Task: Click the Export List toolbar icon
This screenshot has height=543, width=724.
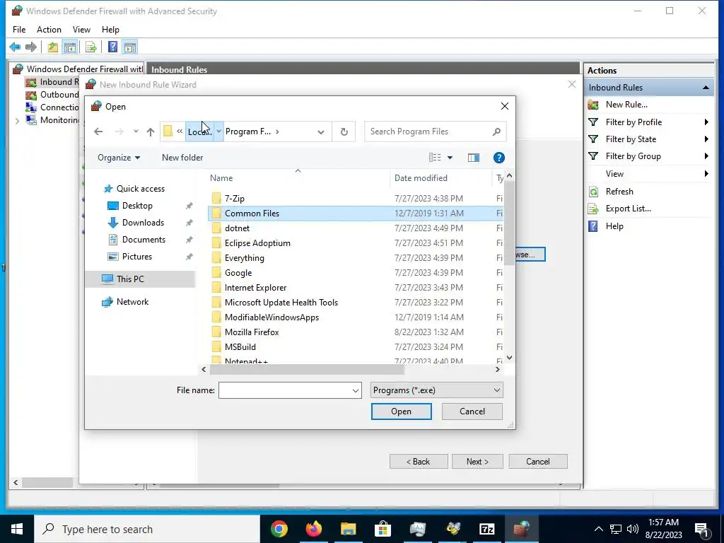Action: pyautogui.click(x=91, y=47)
